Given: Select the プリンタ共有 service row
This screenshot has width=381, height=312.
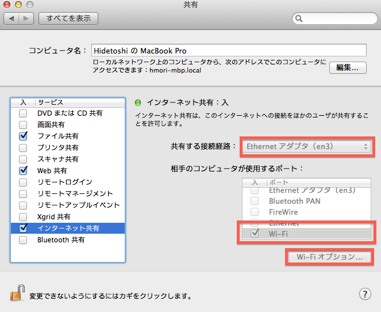Looking at the screenshot, I should (x=68, y=147).
